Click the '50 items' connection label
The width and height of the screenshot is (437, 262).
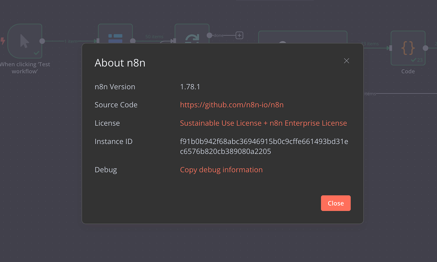click(154, 37)
